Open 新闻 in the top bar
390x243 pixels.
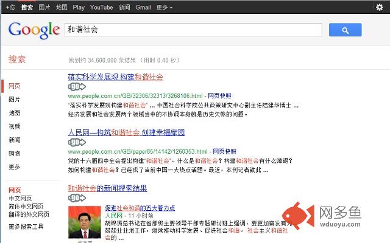[x=124, y=7]
